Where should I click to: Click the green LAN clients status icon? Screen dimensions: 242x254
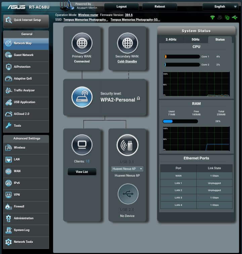pos(227,17)
